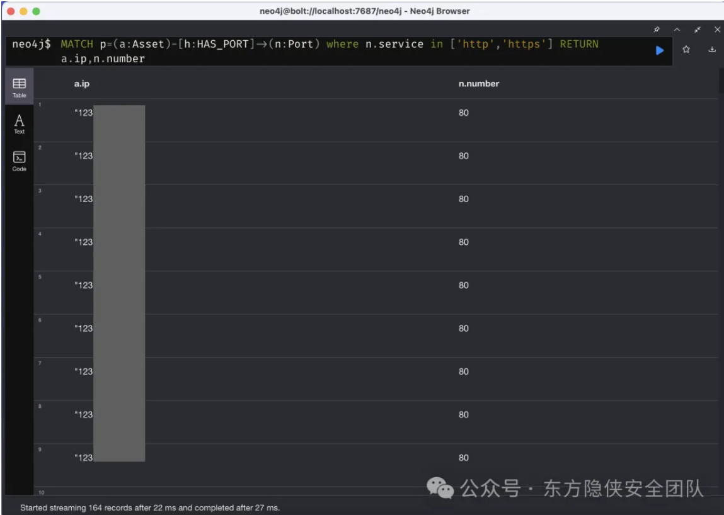Minimize the window with yellow button
Screen dimensions: 724x515
click(x=23, y=11)
